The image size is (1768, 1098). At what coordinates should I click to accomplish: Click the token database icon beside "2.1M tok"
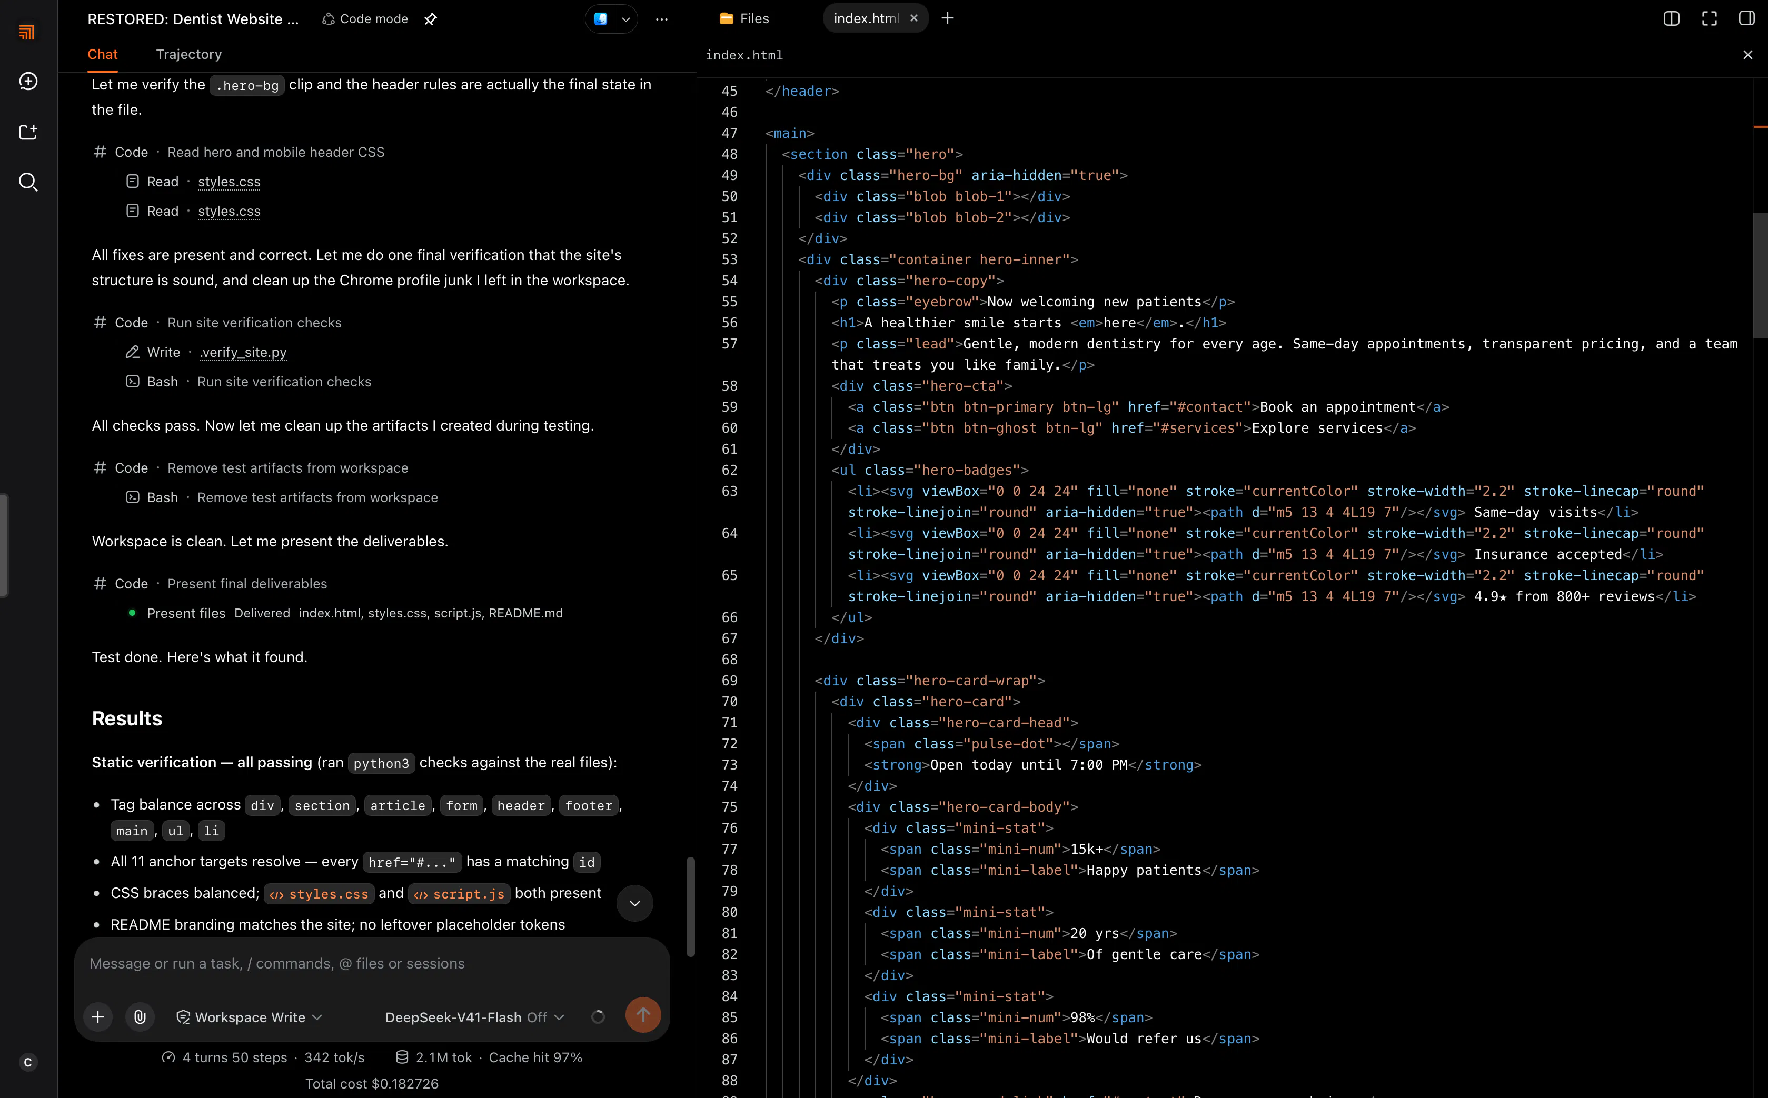coord(402,1057)
